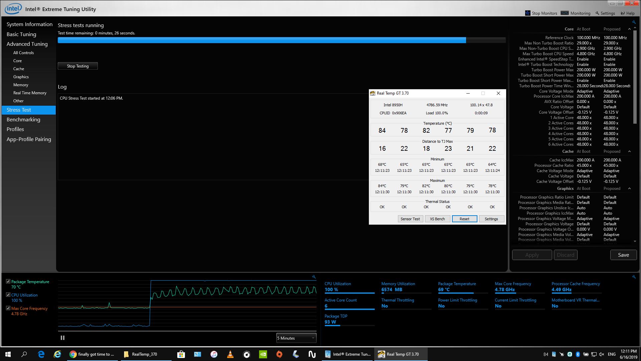Viewport: 641px width, 361px height.
Task: Open Settings from the top toolbar
Action: click(x=605, y=13)
